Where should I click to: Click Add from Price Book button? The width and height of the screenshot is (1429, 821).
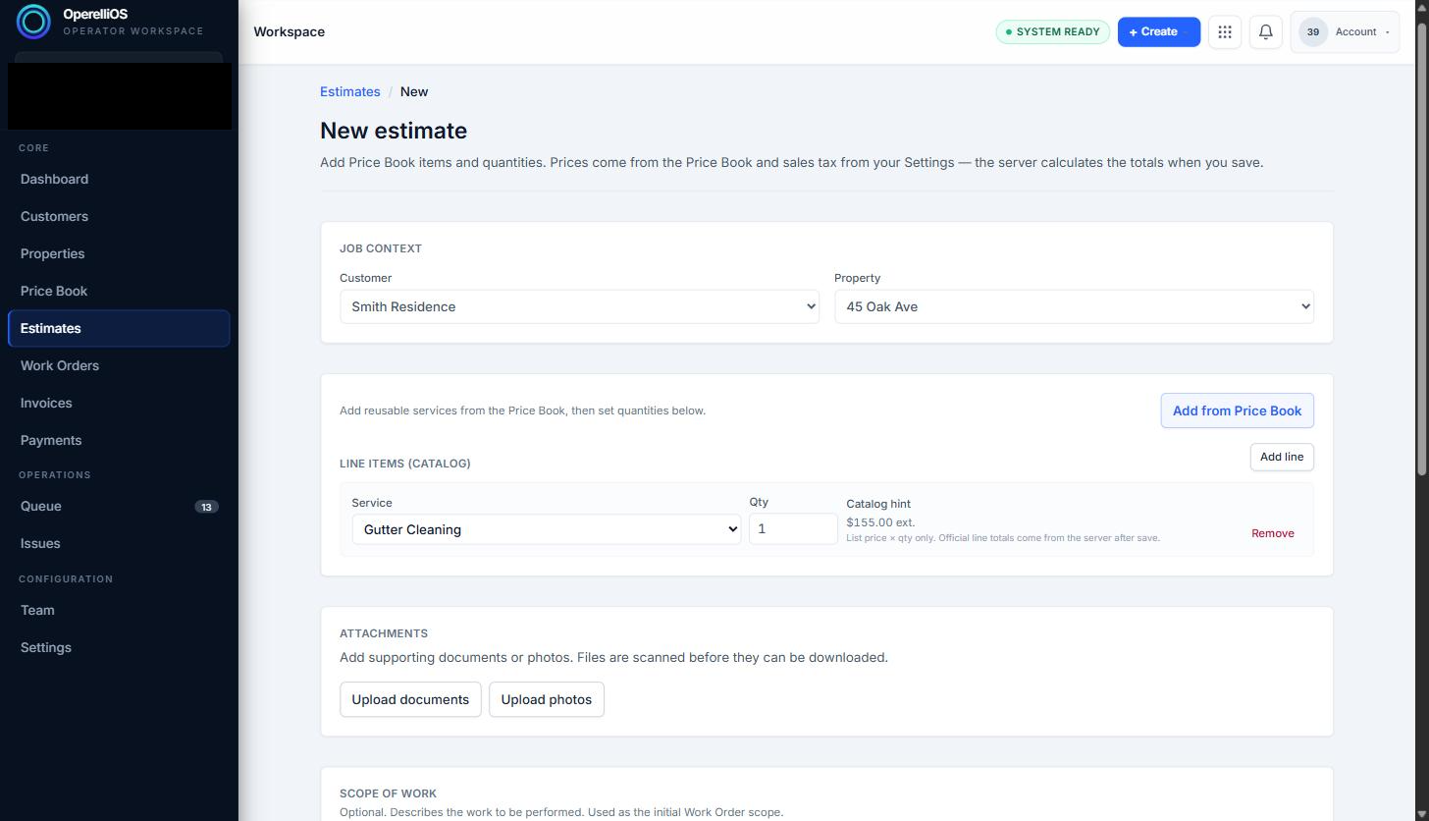pos(1237,410)
